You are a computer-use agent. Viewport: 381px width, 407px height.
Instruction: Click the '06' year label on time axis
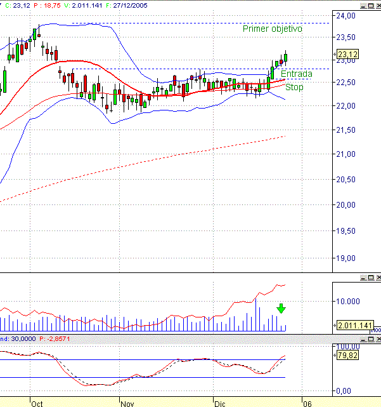tap(307, 404)
